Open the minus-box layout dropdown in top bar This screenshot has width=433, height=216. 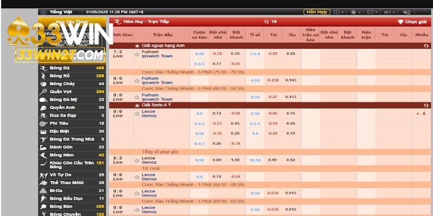372,12
